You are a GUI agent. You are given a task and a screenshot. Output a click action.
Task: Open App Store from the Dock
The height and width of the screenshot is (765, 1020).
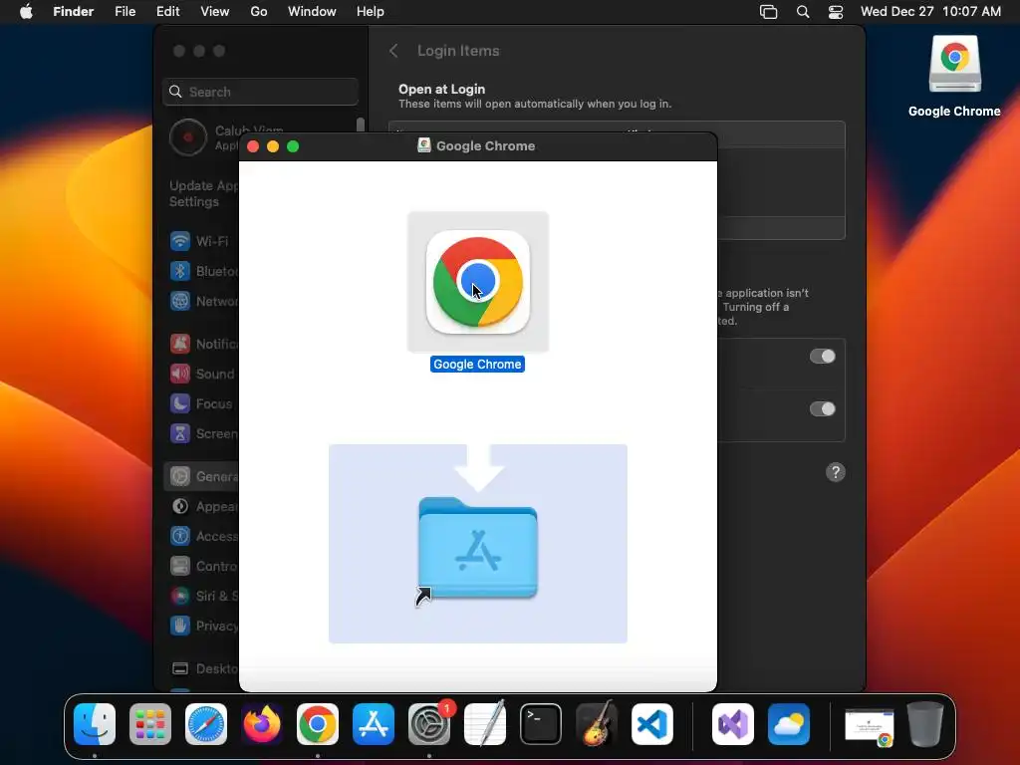tap(374, 724)
